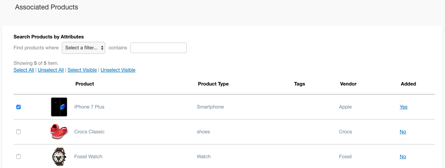This screenshot has height=168, width=445.
Task: Click the Select All link
Action: [x=23, y=70]
